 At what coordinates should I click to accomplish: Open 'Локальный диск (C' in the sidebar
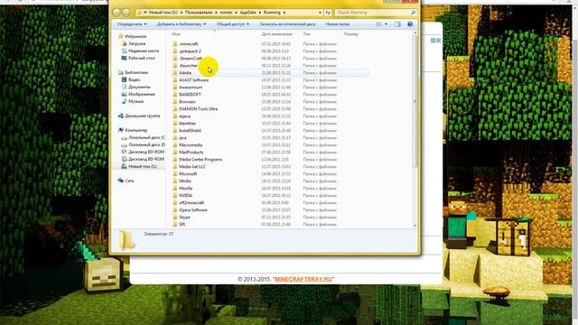(x=146, y=137)
